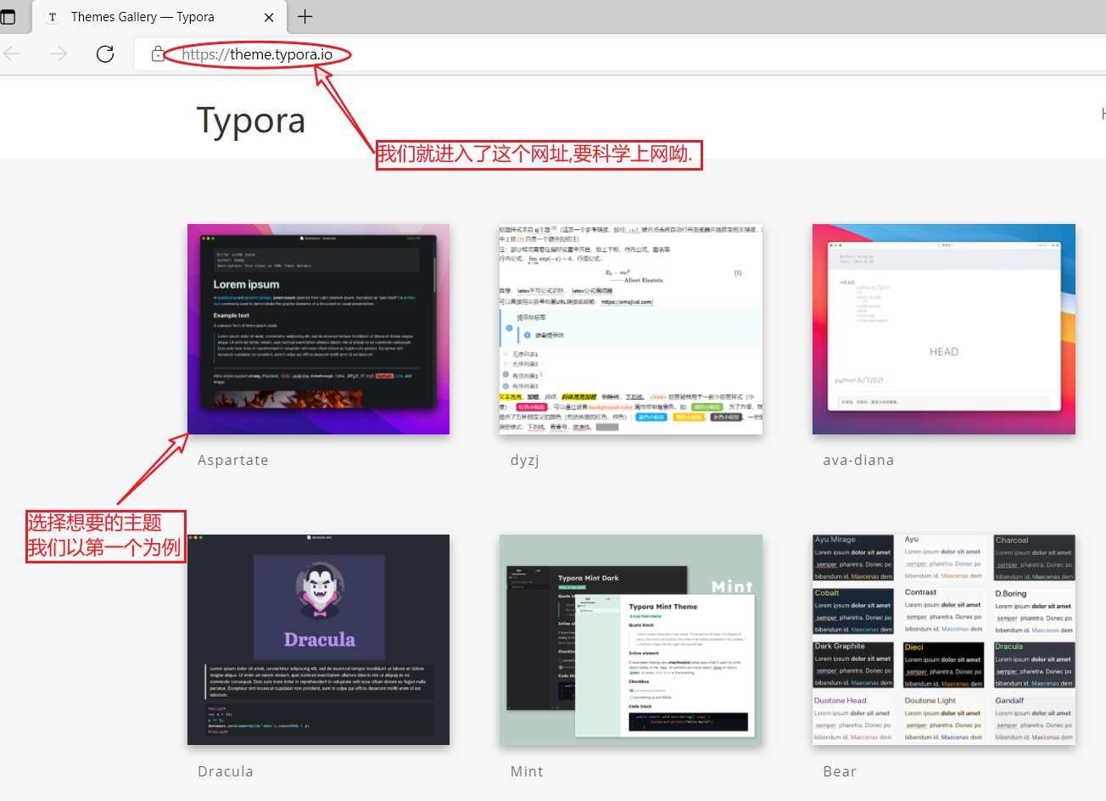Click the tab overview icon at top left

[x=12, y=15]
